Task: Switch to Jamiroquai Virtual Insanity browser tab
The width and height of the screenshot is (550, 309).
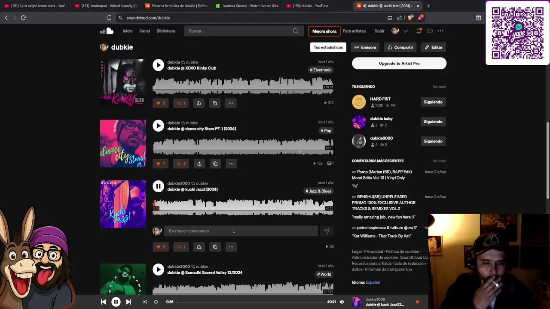Action: [106, 6]
